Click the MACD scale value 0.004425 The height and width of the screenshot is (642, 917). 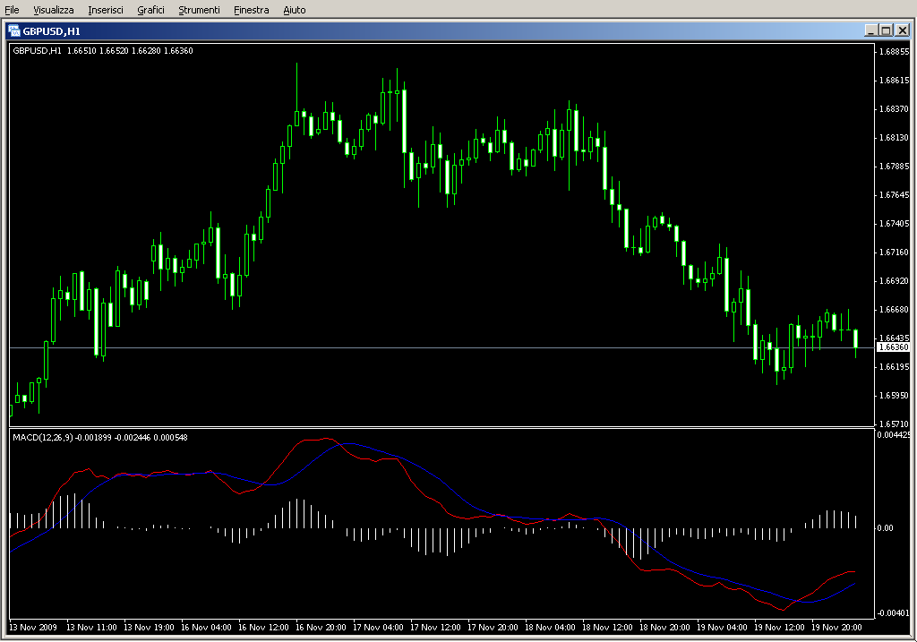(893, 435)
